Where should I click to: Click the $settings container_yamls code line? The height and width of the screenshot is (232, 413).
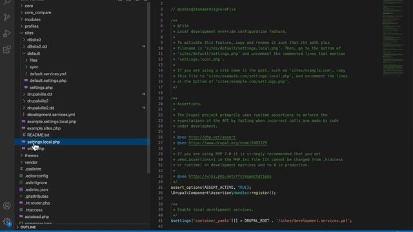click(261, 220)
